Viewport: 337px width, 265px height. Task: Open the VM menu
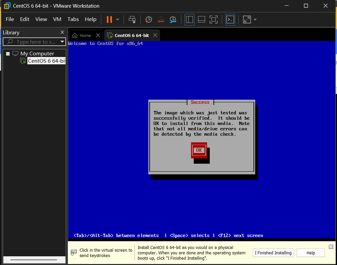click(x=57, y=19)
